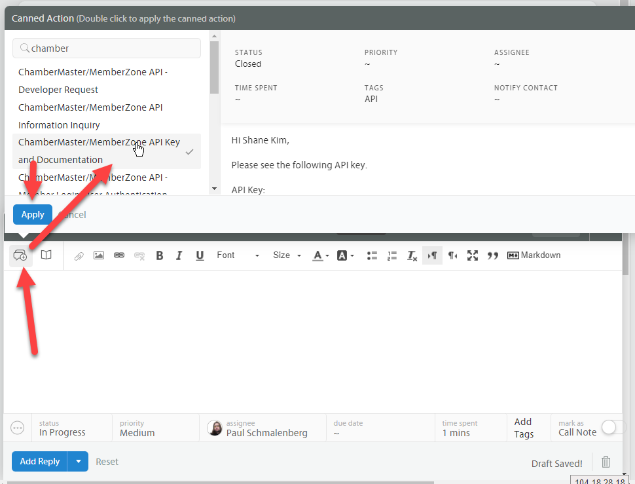Expand the Add Reply dropdown arrow

[78, 462]
